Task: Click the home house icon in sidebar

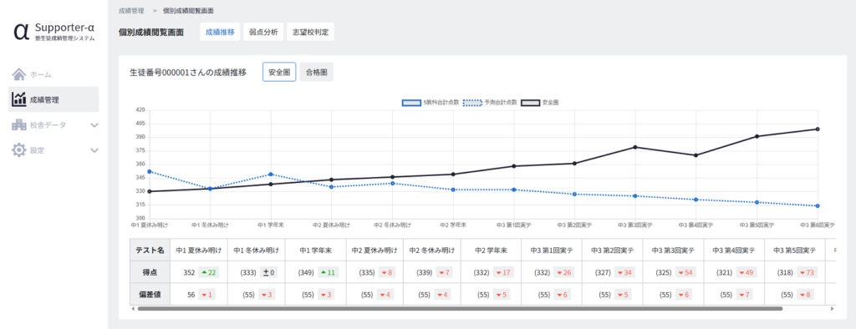Action: [19, 74]
